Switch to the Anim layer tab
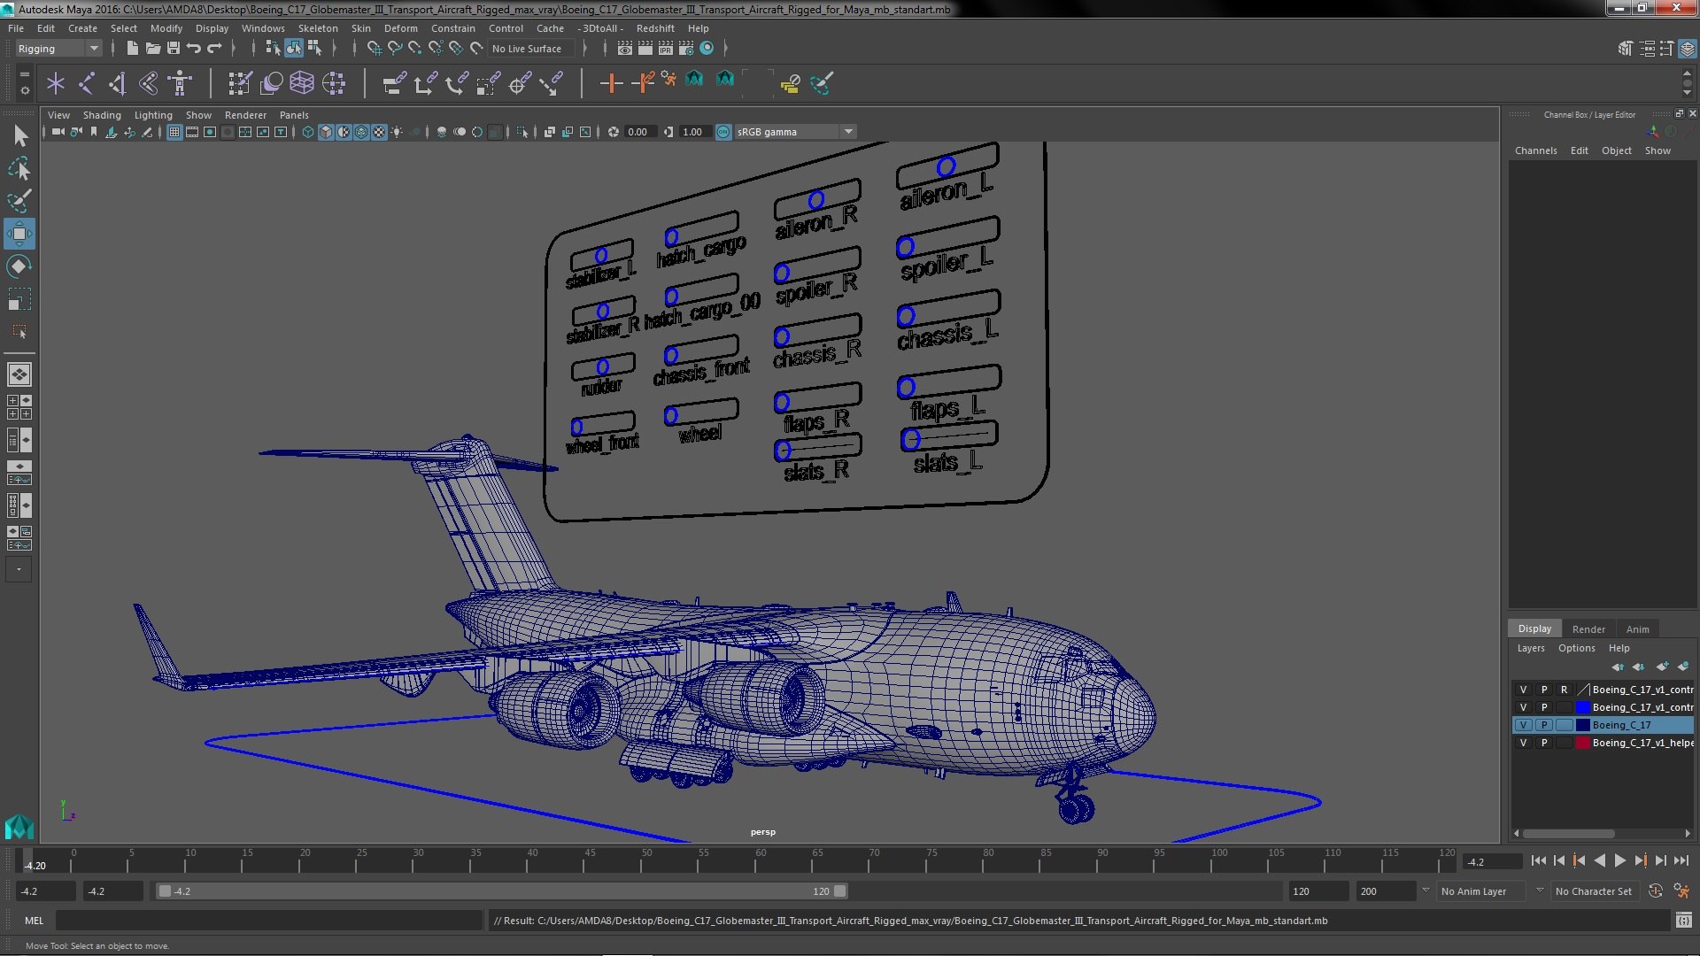The image size is (1700, 956). tap(1637, 629)
